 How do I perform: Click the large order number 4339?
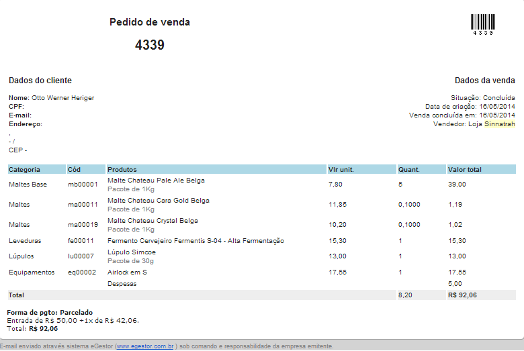click(x=150, y=45)
